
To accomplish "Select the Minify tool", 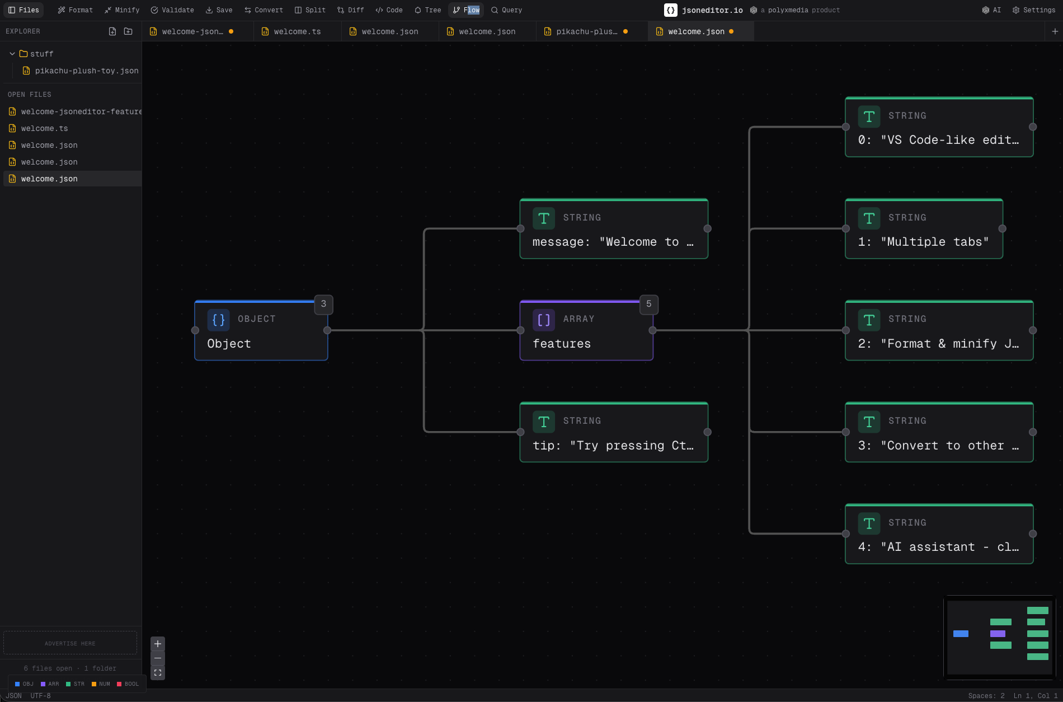I will pos(121,10).
